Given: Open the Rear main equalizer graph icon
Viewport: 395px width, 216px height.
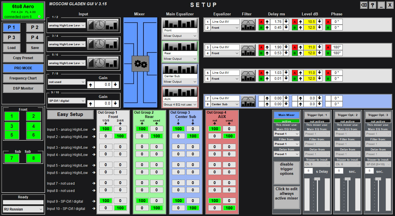Looking at the screenshot, I should tap(180, 46).
